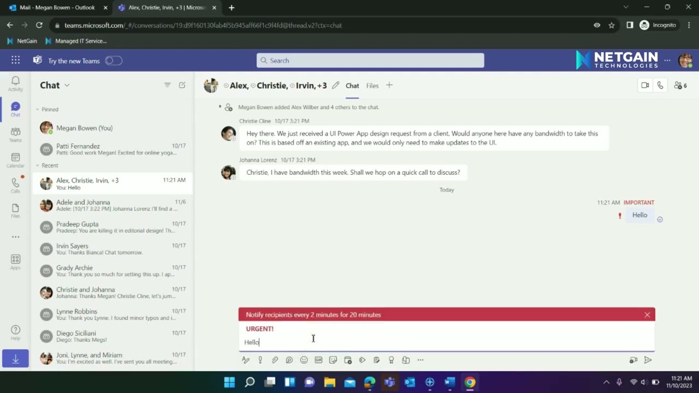The image size is (699, 393).
Task: Click NetGain bookmark
Action: point(22,41)
